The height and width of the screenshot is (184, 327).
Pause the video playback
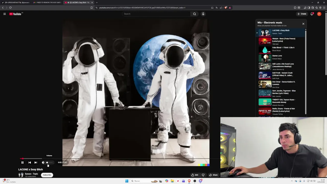click(x=22, y=163)
